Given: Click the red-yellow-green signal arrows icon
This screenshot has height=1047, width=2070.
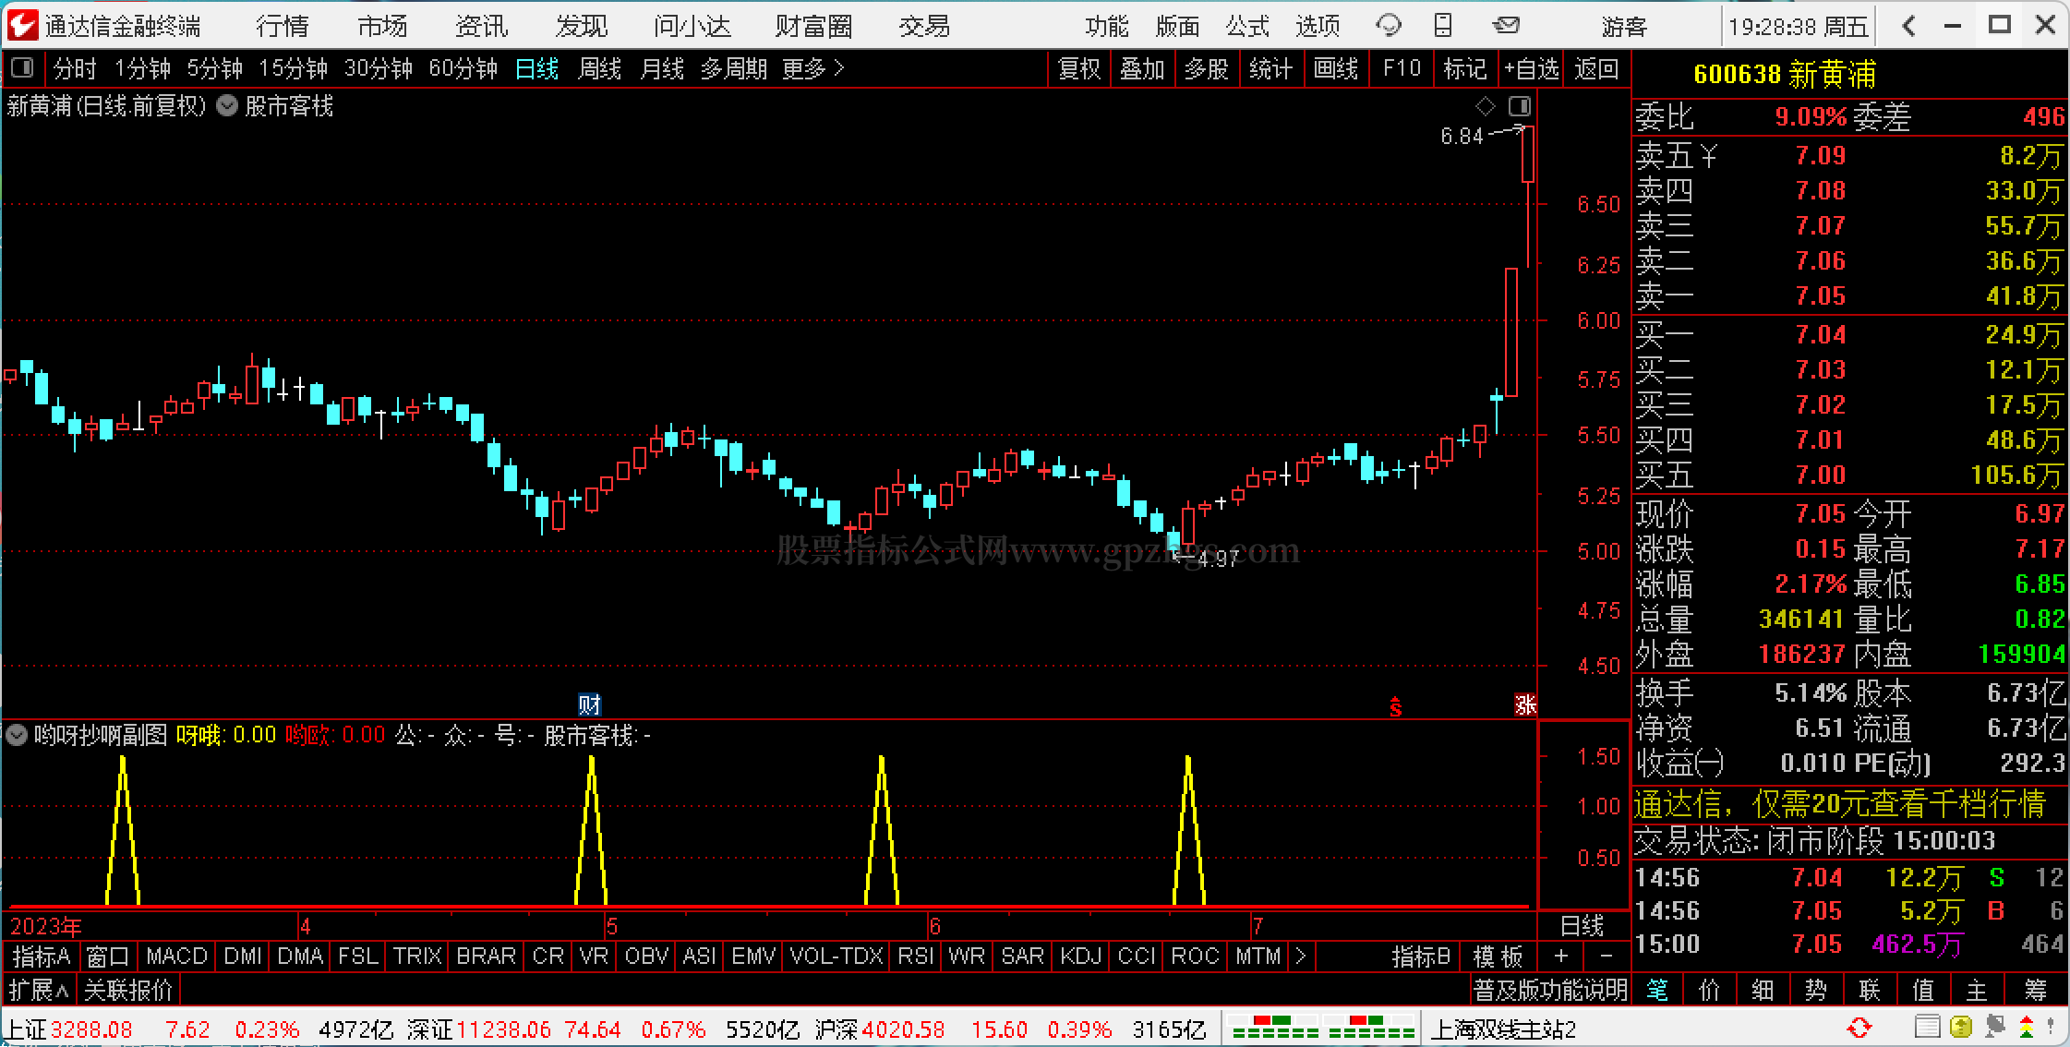Looking at the screenshot, I should pyautogui.click(x=2026, y=1027).
